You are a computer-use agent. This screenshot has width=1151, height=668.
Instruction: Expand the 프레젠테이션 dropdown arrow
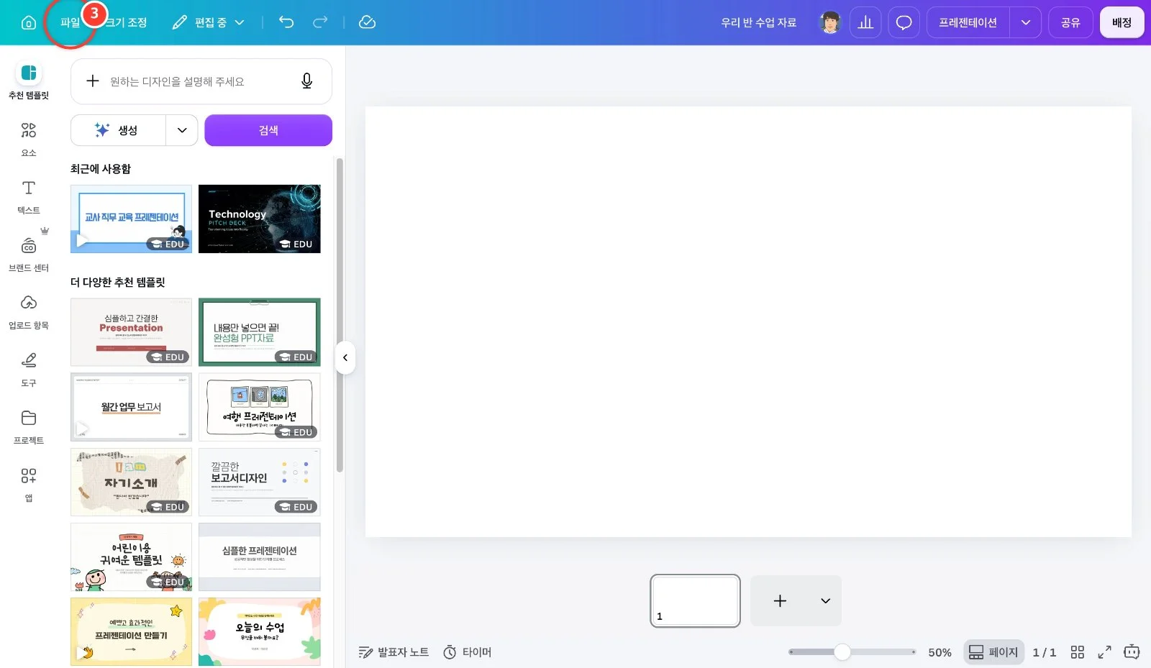(1026, 22)
